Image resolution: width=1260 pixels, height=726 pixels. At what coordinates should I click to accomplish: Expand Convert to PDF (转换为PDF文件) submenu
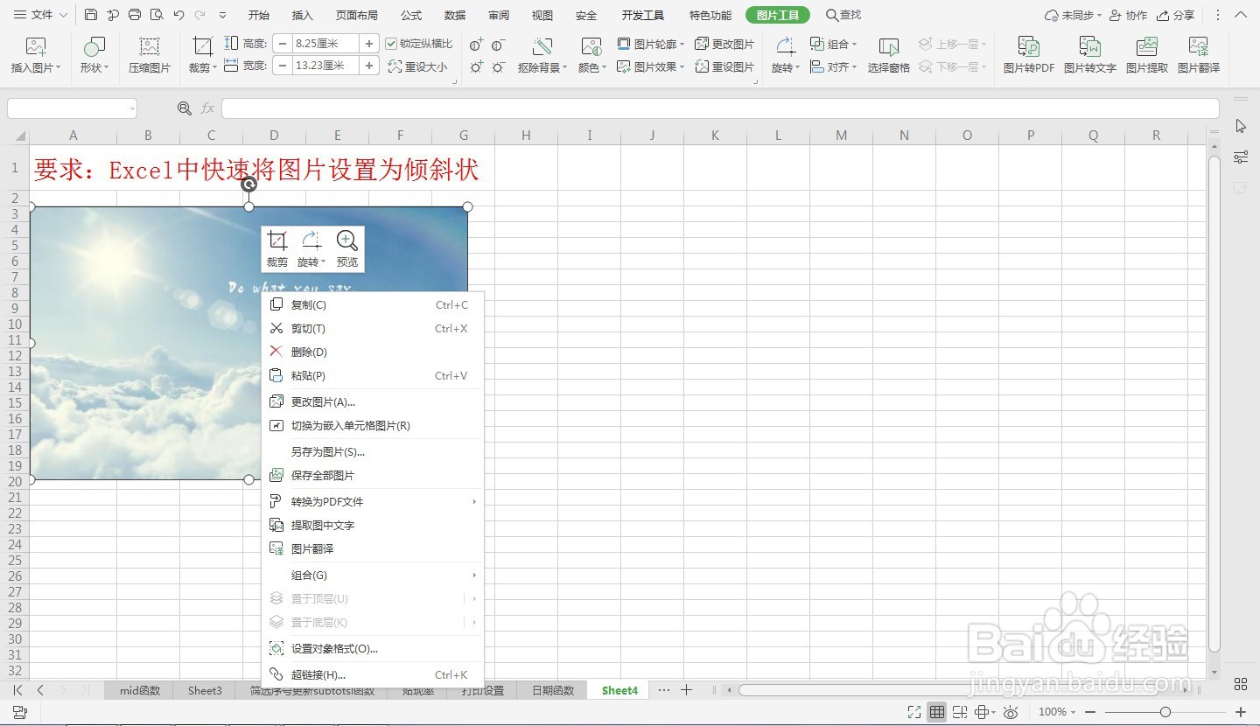pos(373,501)
